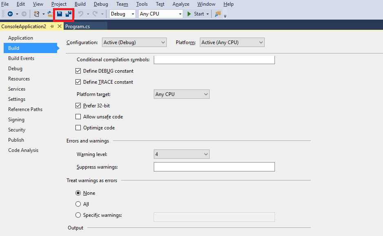Viewport: 383px width, 236px height.
Task: Open the Debug menu
Action: [101, 4]
